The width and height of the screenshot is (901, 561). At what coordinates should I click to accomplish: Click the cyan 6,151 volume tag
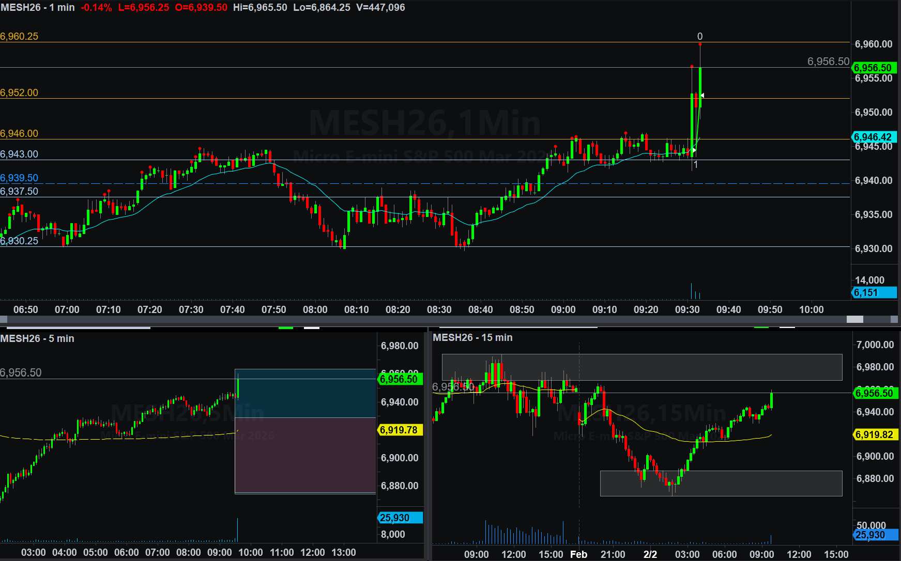(x=873, y=293)
